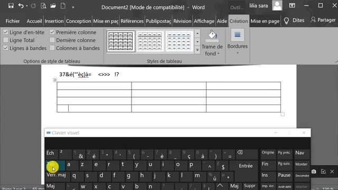Viewport: 338px width, 190px height.
Task: Select the third table style thumbnail
Action: [x=179, y=41]
